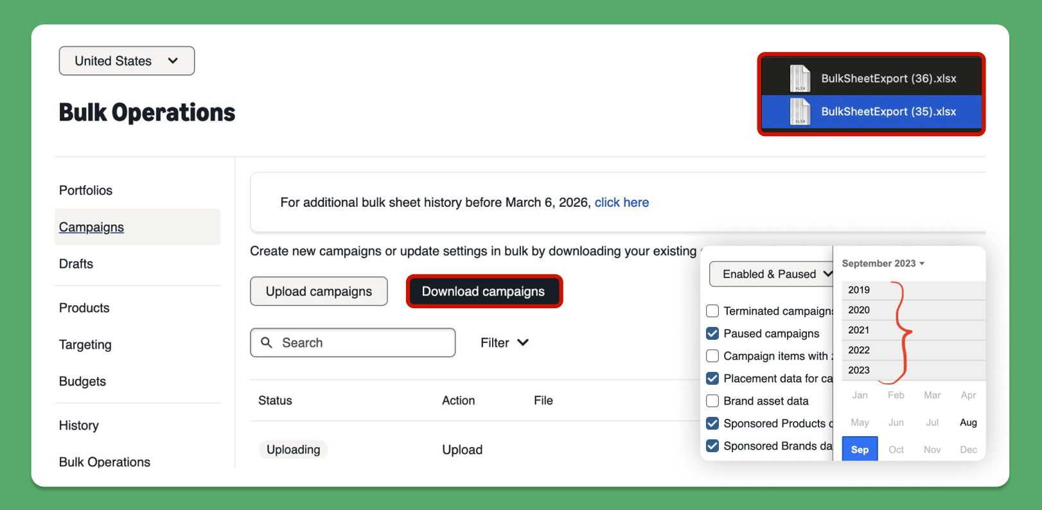Screen dimensions: 1042x510
Task: Uncheck the Placement data checkbox
Action: coord(712,378)
